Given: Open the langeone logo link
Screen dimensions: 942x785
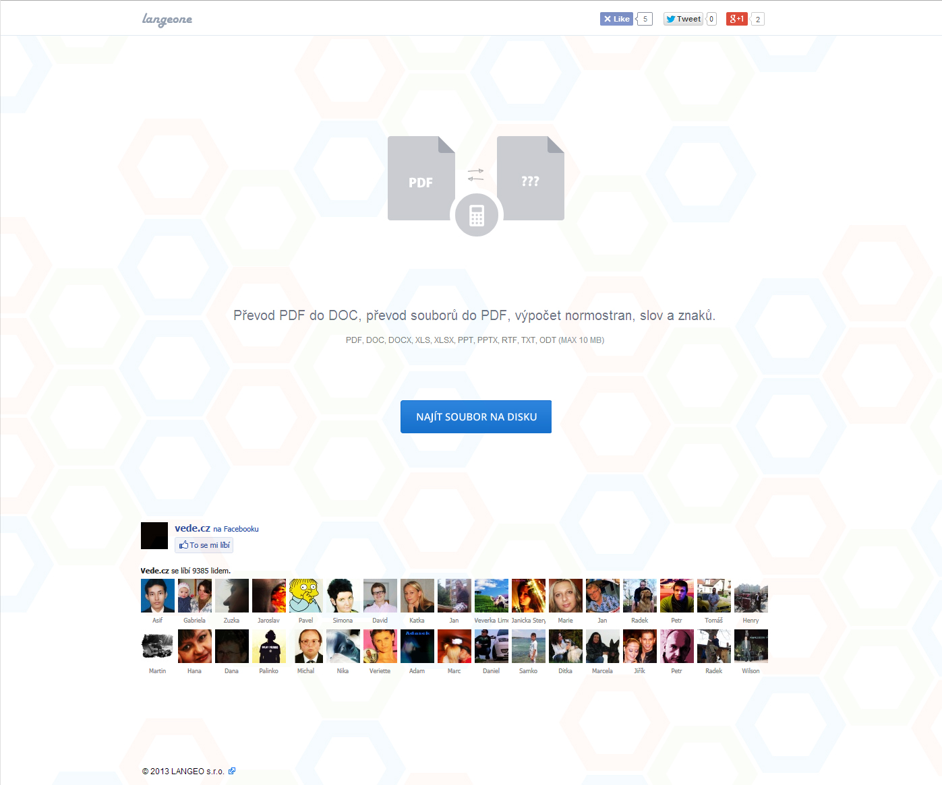Looking at the screenshot, I should click(167, 19).
